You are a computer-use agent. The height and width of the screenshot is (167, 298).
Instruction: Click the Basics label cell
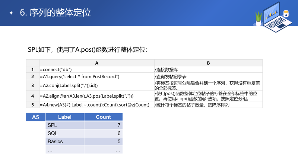[x=65, y=141]
